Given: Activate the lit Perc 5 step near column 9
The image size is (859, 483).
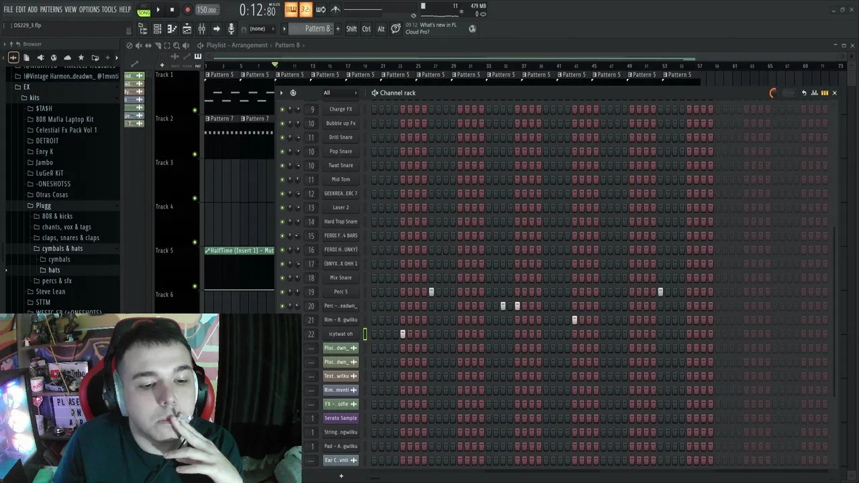Looking at the screenshot, I should 432,292.
